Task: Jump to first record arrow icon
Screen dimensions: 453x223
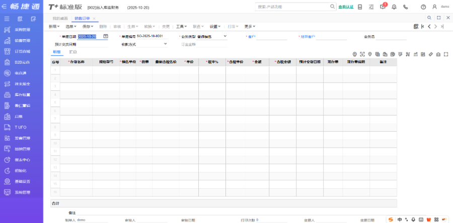Action: [x=422, y=26]
